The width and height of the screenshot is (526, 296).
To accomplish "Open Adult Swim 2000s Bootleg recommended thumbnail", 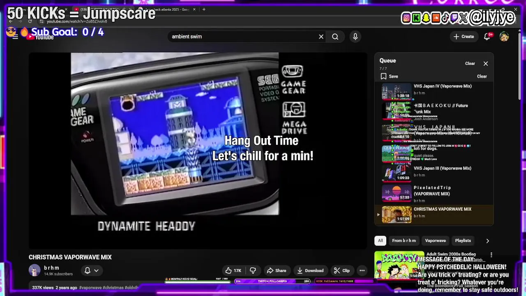I will (x=399, y=265).
